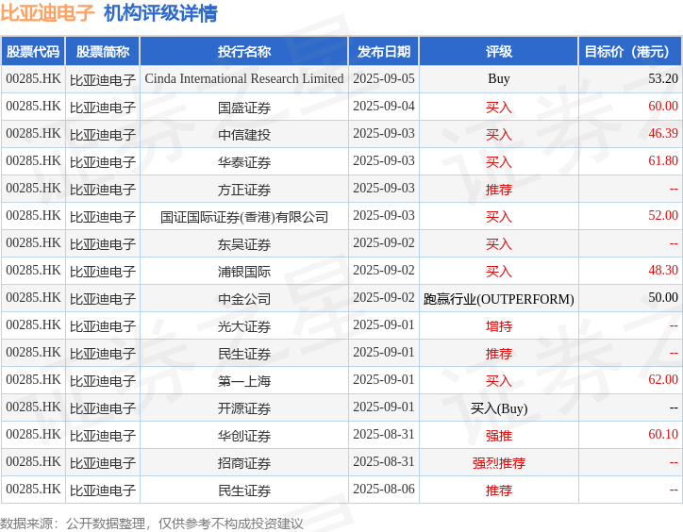
Task: Click the 增持 rating of 光大证券
Action: pos(499,326)
